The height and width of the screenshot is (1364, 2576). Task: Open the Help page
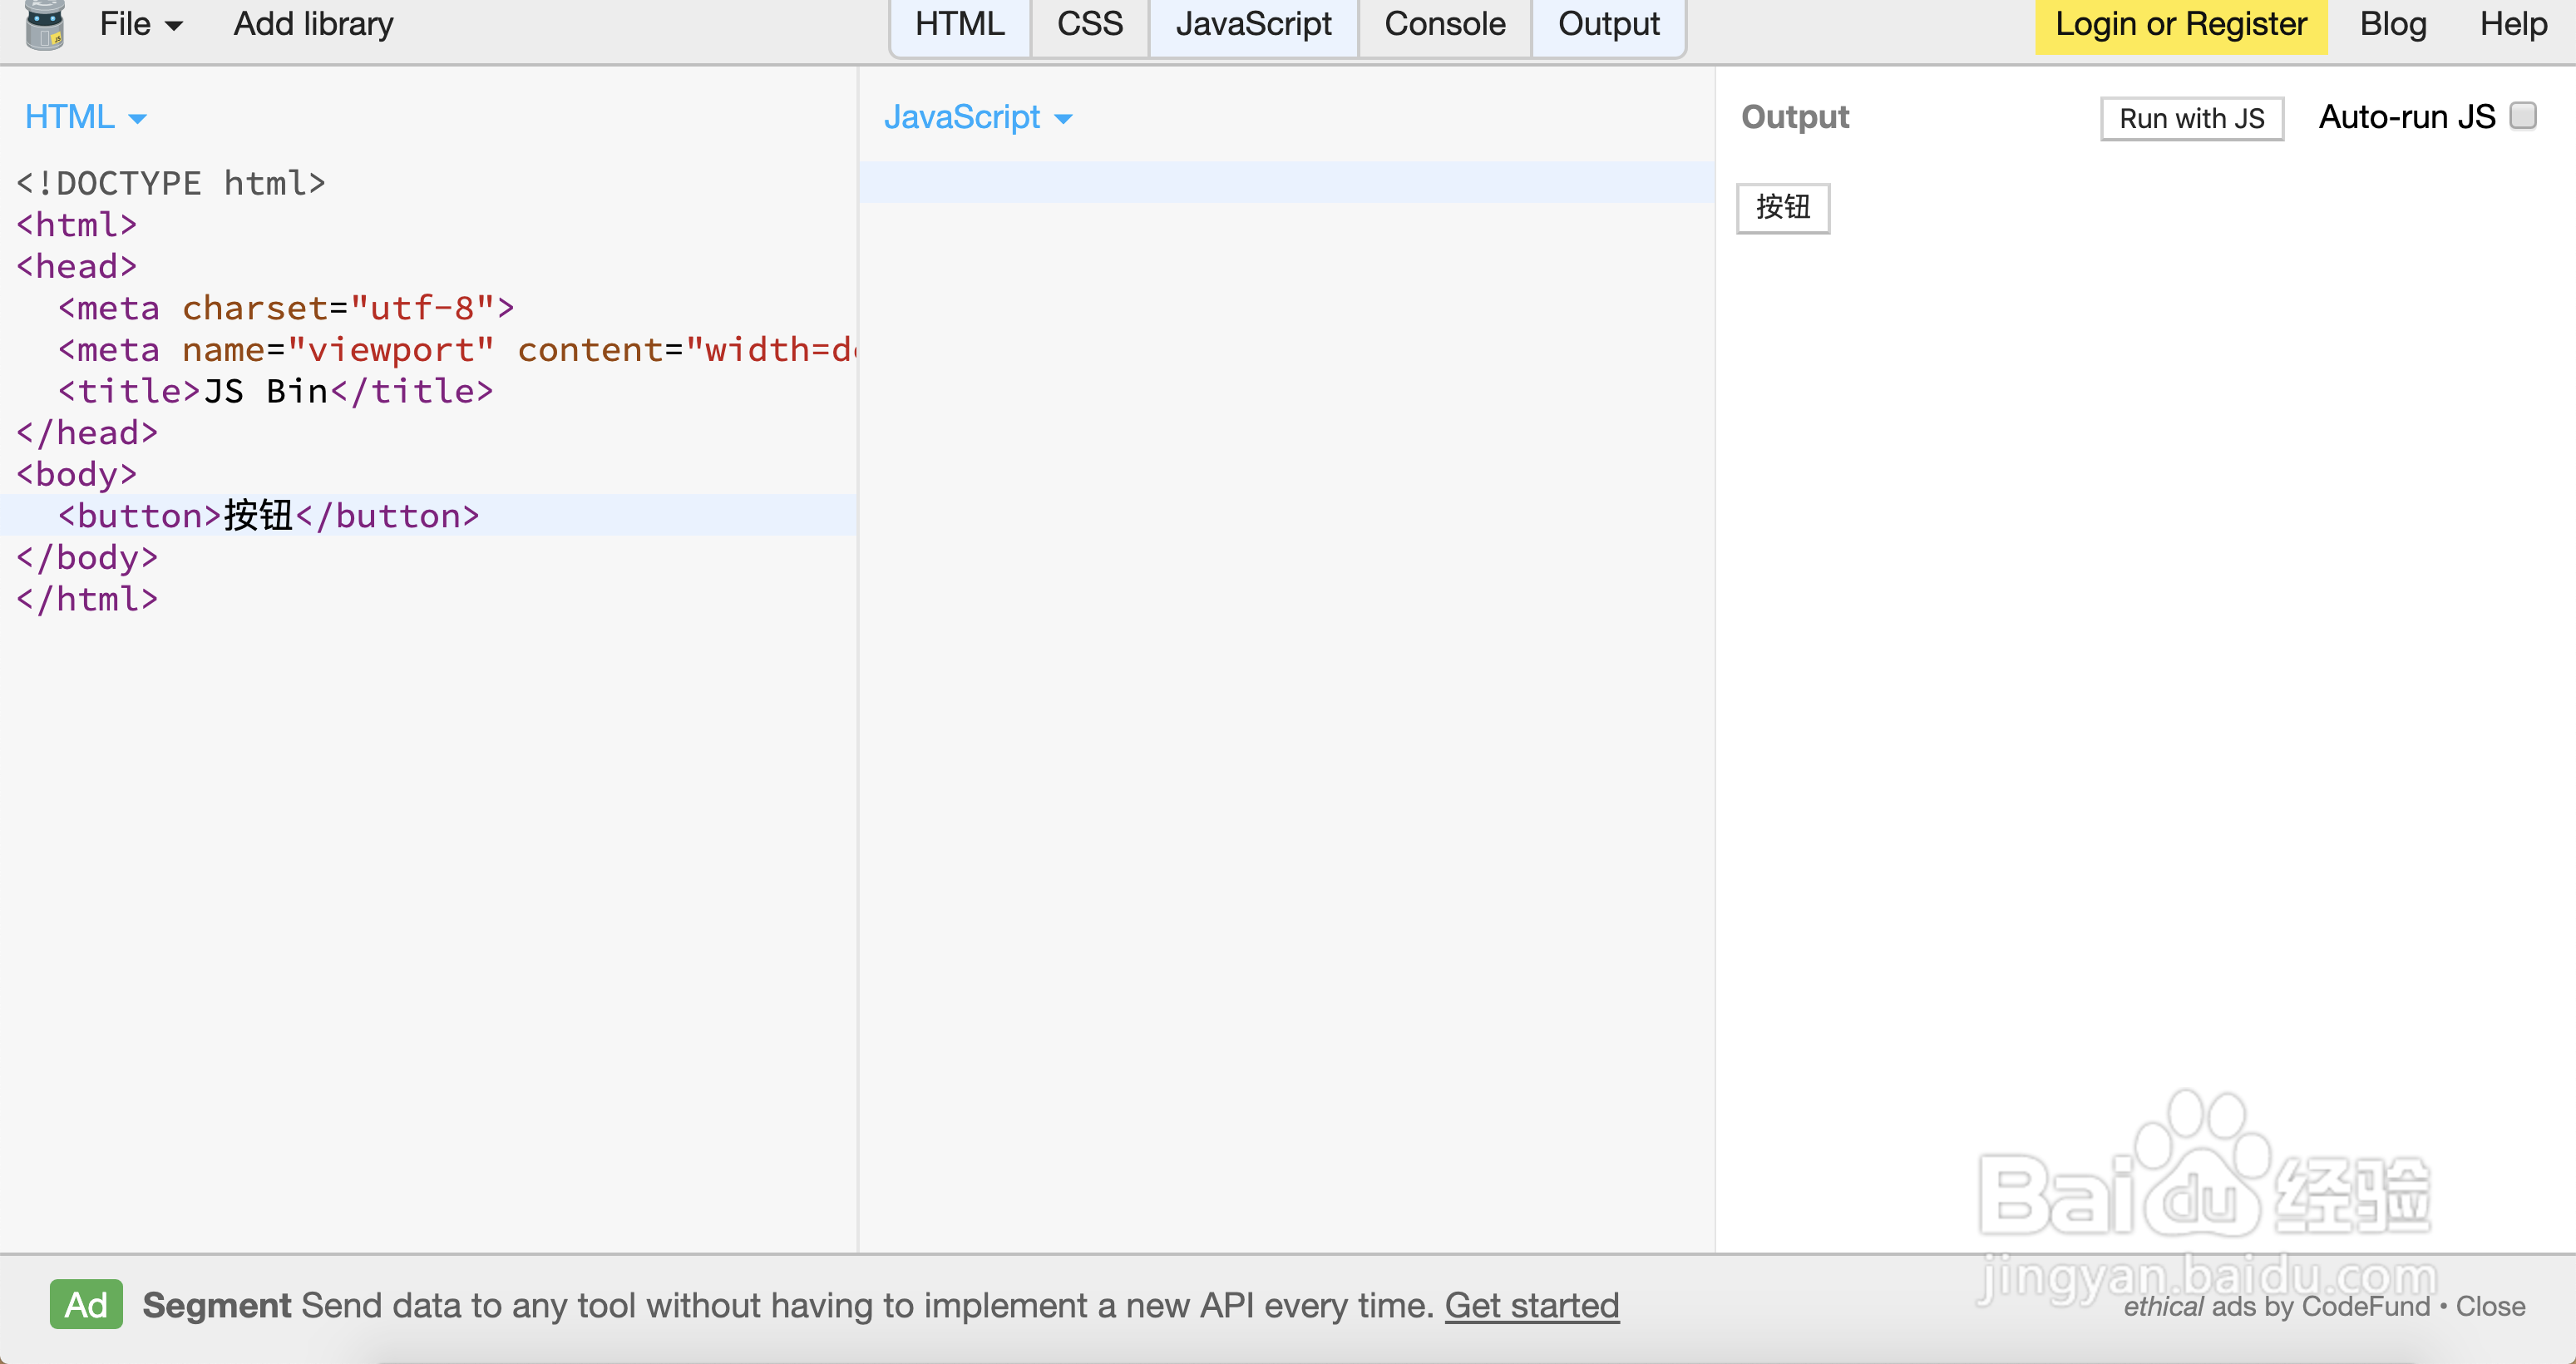pos(2511,23)
